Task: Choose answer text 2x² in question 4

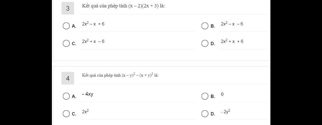Action: [x=86, y=112]
